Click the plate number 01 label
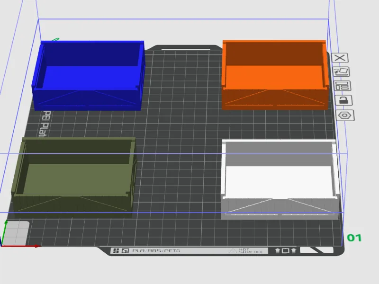 tap(354, 238)
